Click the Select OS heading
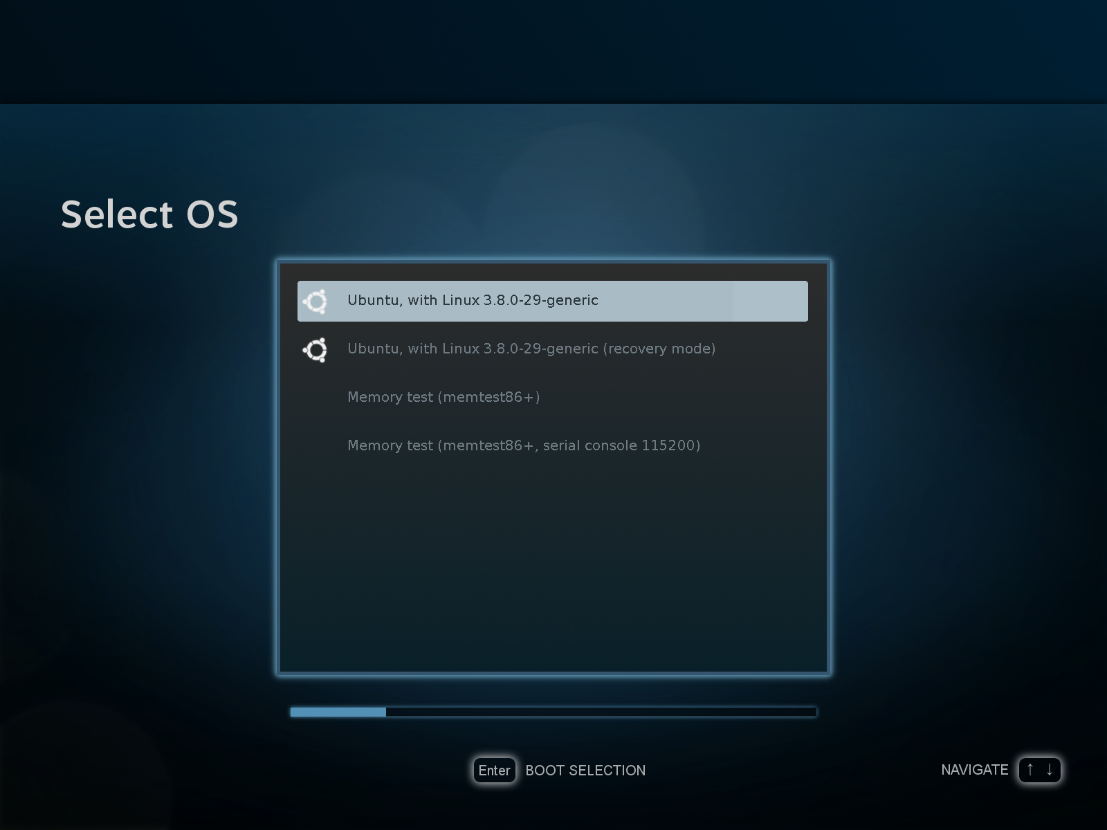This screenshot has height=830, width=1107. click(x=149, y=214)
